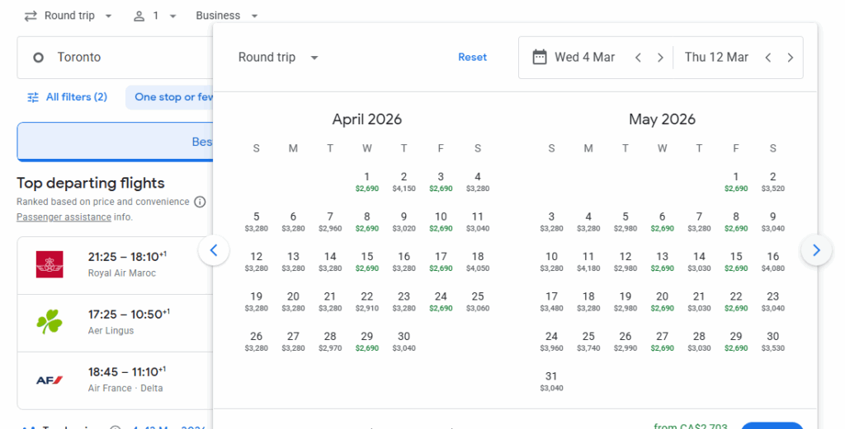Viewport: 845px width, 429px height.
Task: Select April 3 priced $2,690
Action: [x=441, y=182]
